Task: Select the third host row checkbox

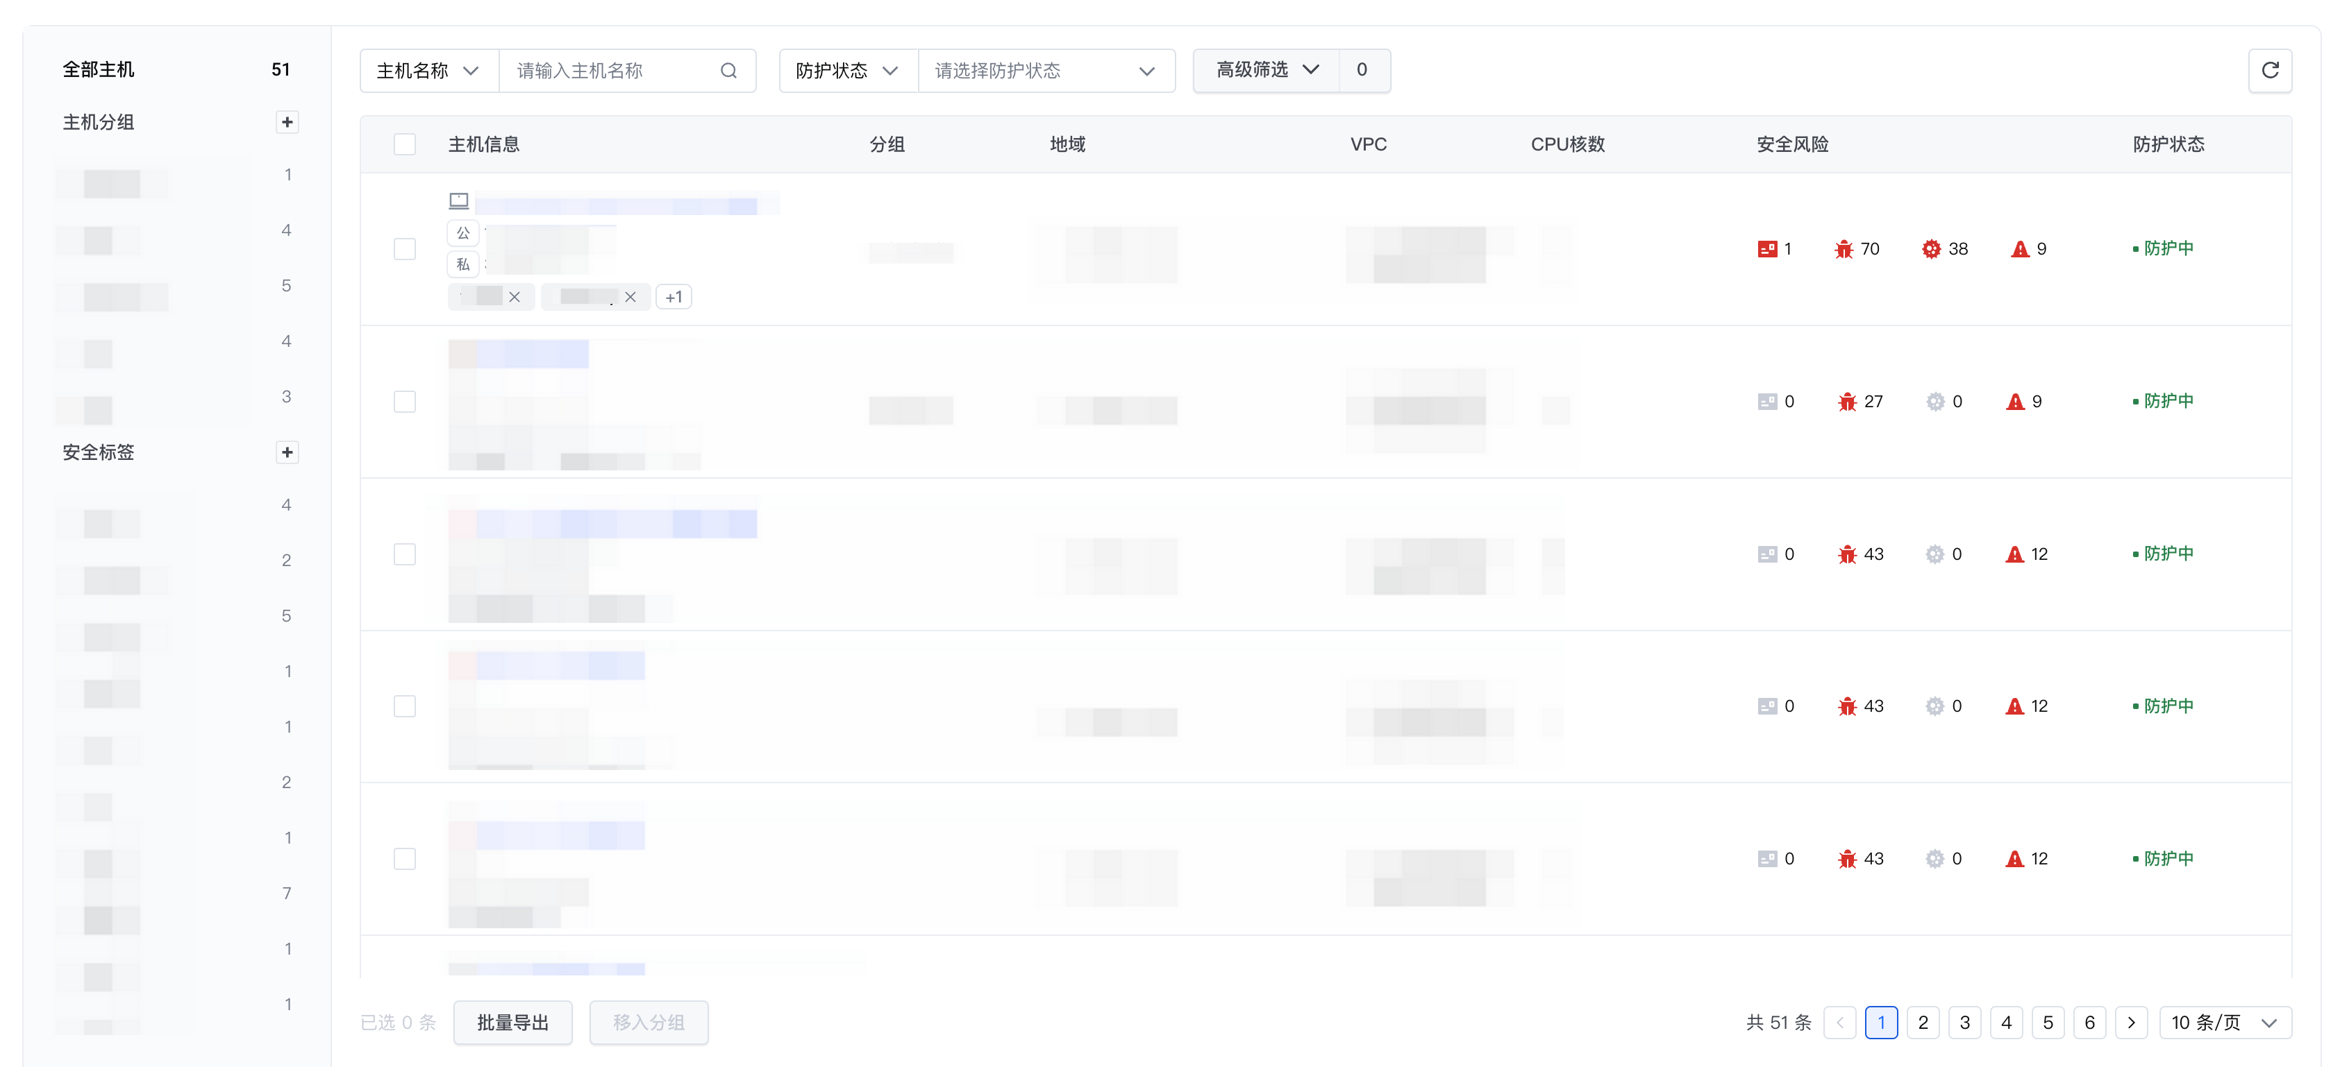Action: [404, 554]
